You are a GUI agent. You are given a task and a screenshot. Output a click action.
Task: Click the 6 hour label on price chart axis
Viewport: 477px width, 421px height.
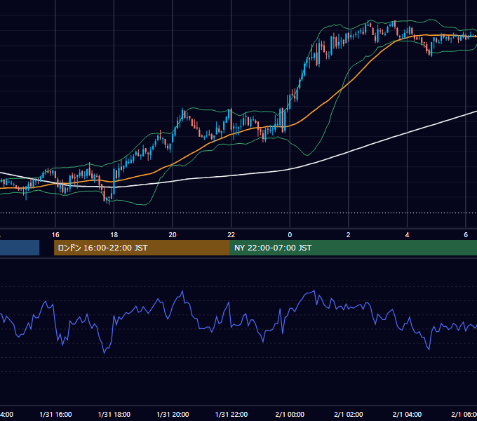(466, 235)
